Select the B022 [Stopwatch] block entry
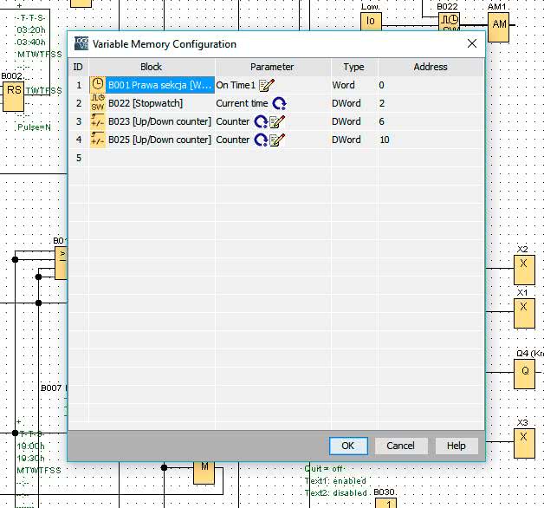Screen dimensions: 544x508 (x=146, y=103)
